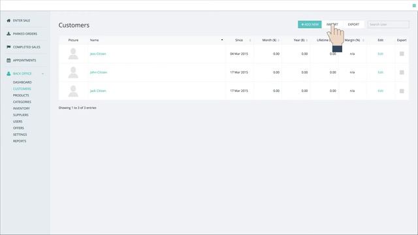418x235 pixels.
Task: Open Appointments in the sidebar
Action: (25, 60)
